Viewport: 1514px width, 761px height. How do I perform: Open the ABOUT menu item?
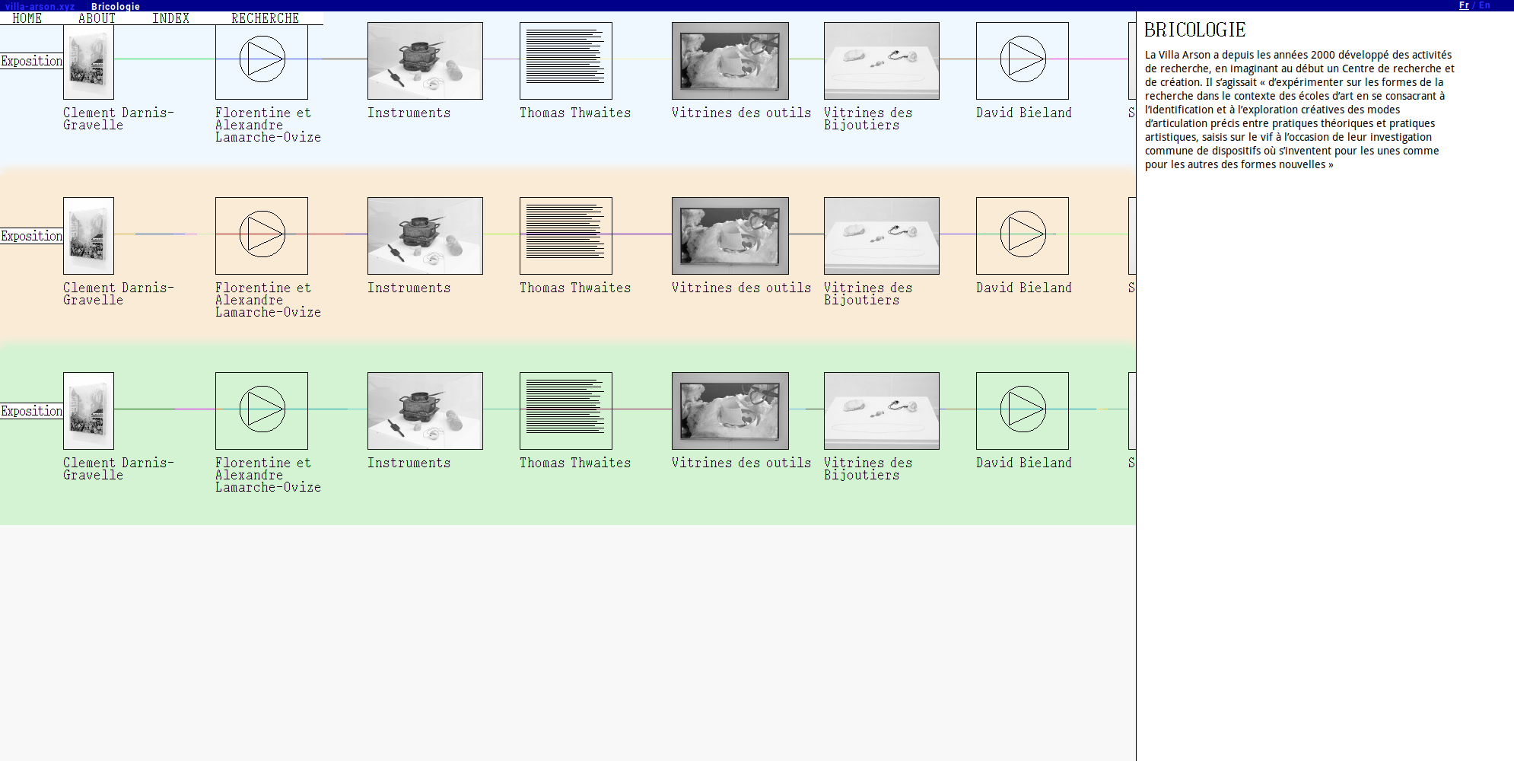97,18
